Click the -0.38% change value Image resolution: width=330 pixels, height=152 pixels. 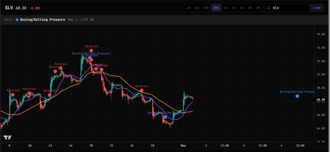35,8
